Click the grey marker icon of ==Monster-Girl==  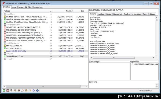5,25
